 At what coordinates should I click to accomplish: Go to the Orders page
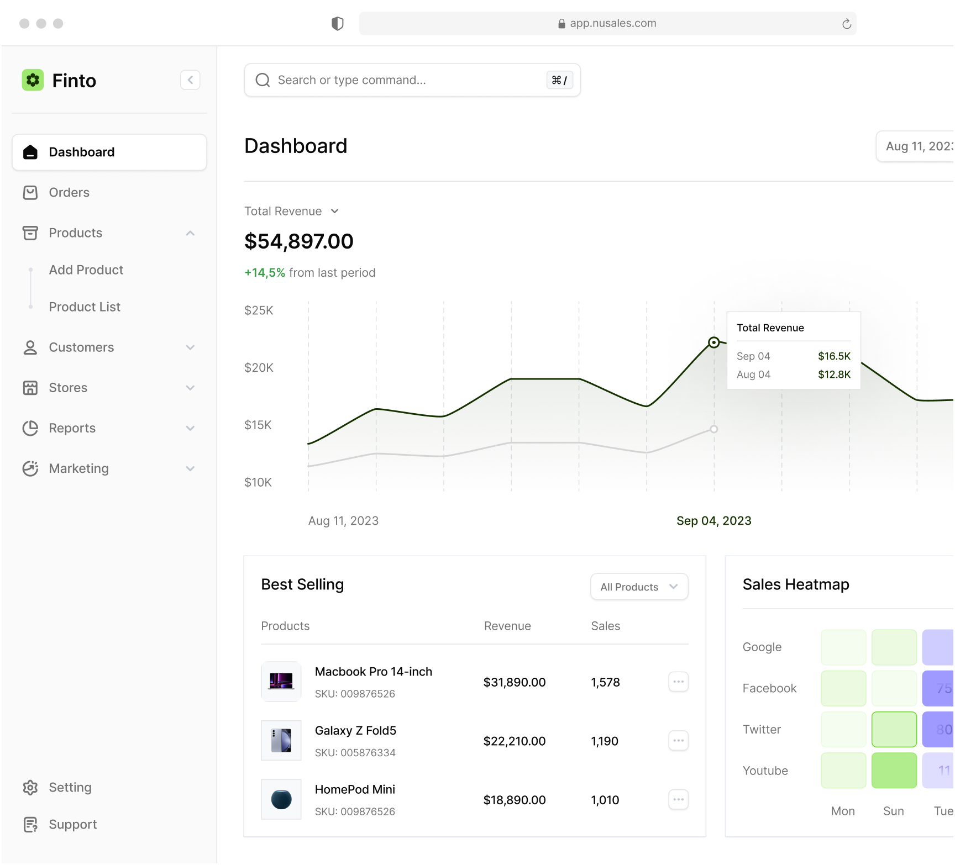tap(69, 192)
